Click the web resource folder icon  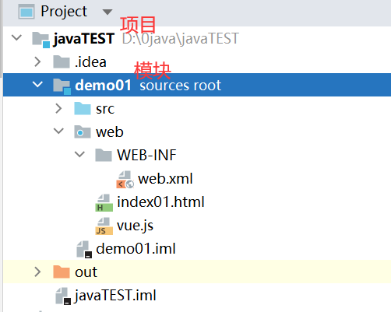(x=83, y=131)
